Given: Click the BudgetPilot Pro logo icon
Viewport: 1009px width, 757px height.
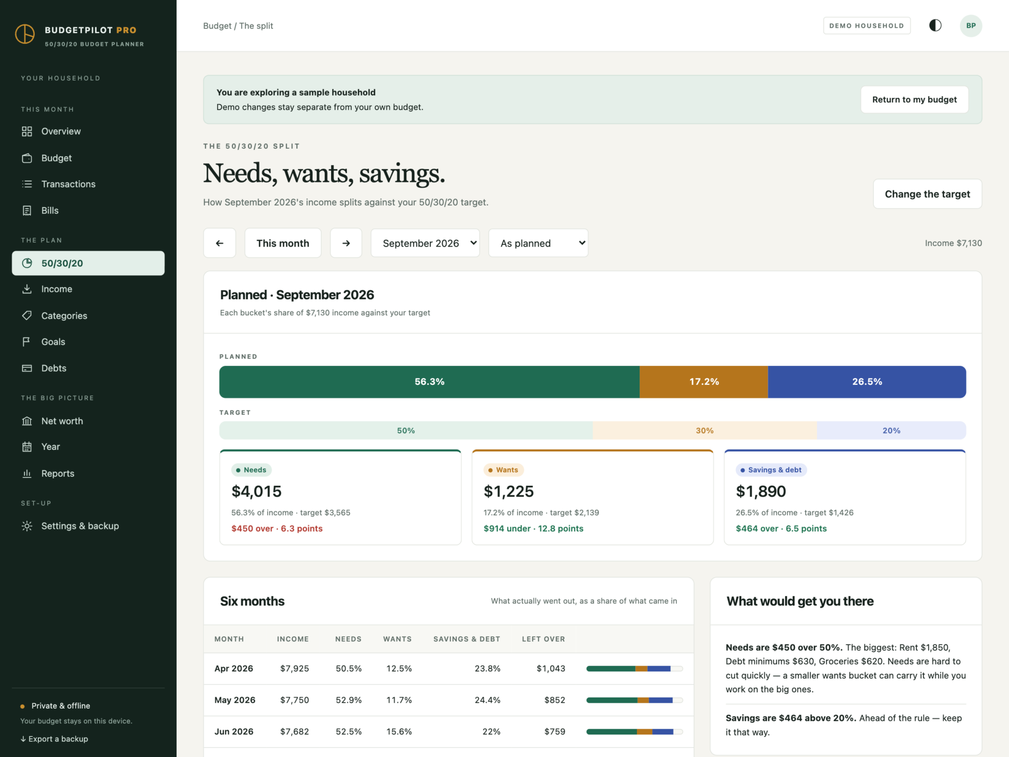Looking at the screenshot, I should click(x=25, y=34).
